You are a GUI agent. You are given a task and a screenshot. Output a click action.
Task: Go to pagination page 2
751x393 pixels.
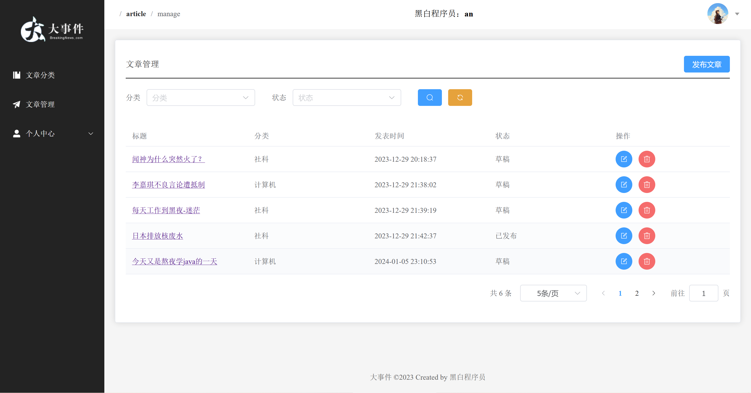coord(637,293)
